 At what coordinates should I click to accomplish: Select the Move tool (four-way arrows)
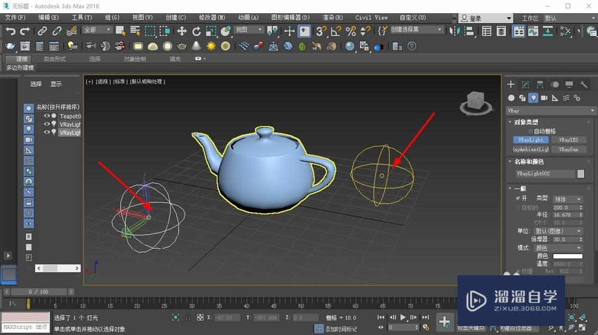(x=182, y=31)
